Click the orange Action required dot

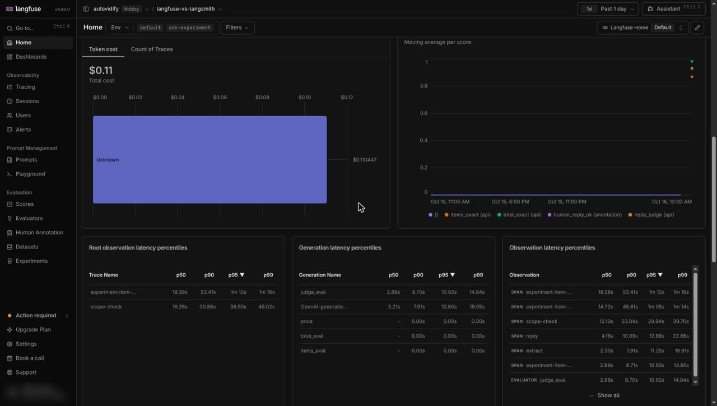[10, 315]
